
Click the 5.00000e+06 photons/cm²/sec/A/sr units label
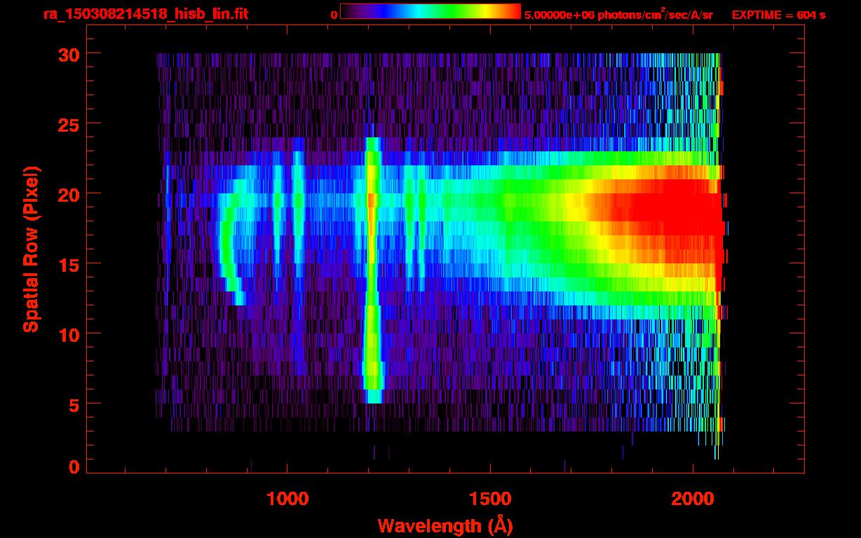618,14
